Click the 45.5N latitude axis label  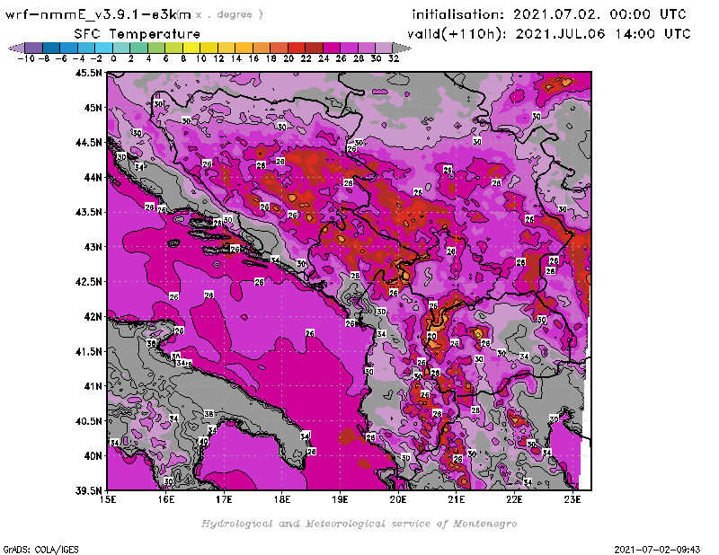(87, 73)
